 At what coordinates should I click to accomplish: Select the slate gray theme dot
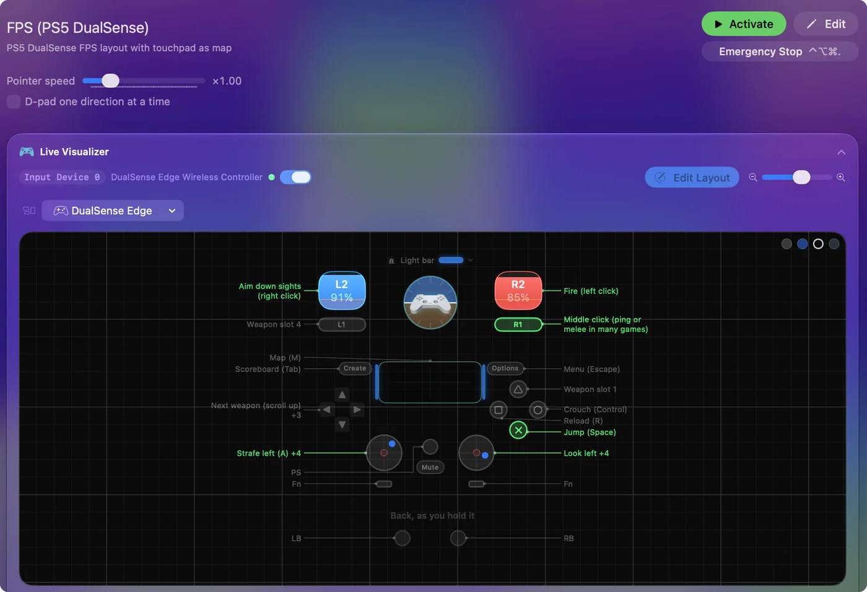(x=834, y=244)
